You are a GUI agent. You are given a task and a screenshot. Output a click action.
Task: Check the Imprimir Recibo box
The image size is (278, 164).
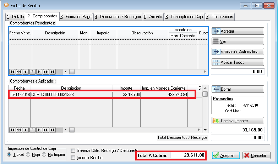73,157
